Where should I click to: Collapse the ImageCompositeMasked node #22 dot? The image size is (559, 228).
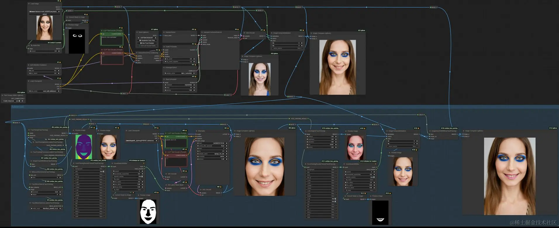(x=272, y=33)
